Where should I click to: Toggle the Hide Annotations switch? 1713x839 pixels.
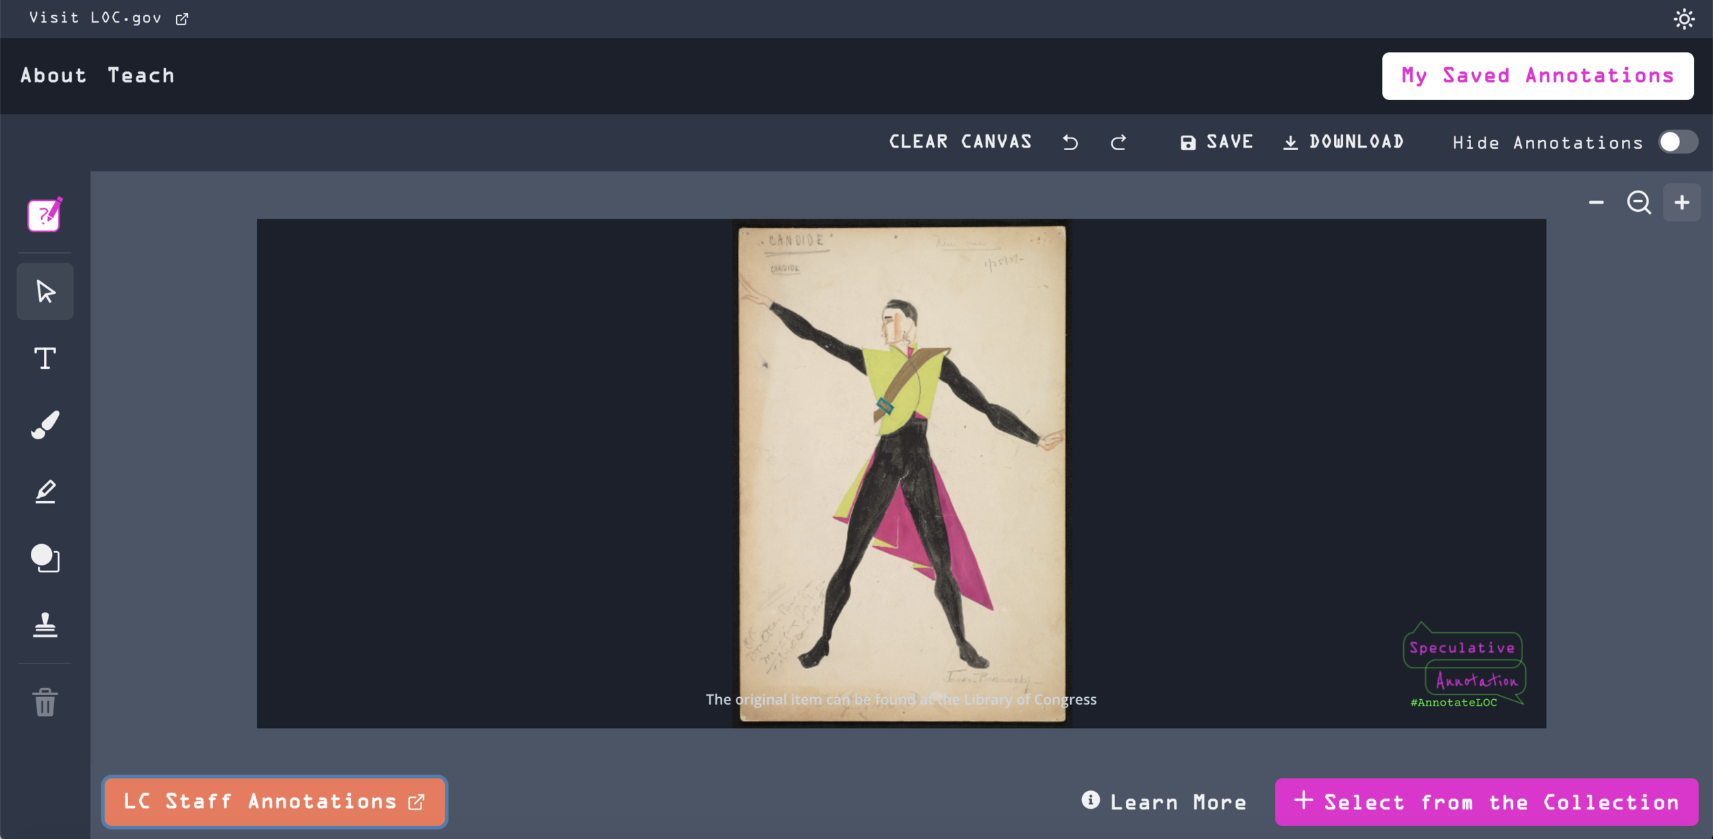pyautogui.click(x=1677, y=142)
